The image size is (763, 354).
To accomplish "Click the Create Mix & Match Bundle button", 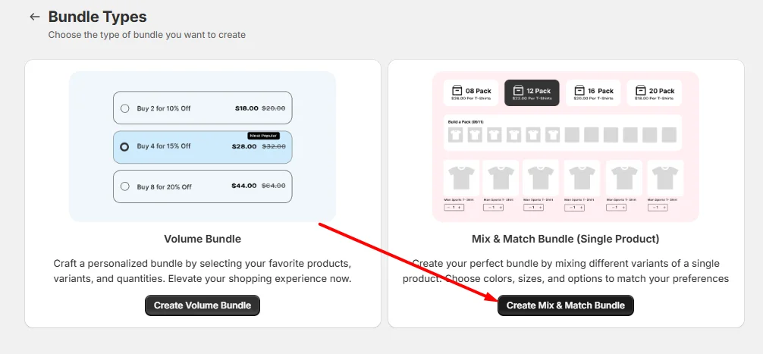I will click(x=566, y=305).
